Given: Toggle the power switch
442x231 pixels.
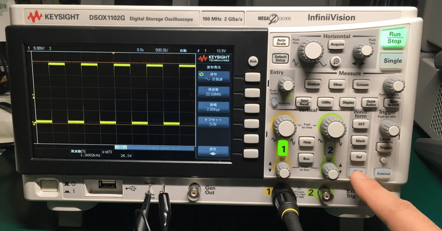Looking at the screenshot, I should [x=49, y=186].
